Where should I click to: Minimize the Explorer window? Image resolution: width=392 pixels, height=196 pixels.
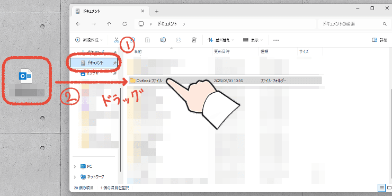(x=358, y=8)
